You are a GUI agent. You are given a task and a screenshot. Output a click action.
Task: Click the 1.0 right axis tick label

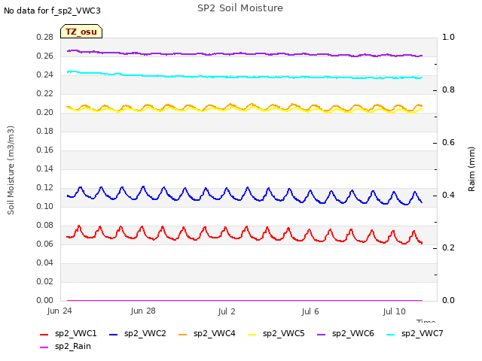point(448,37)
